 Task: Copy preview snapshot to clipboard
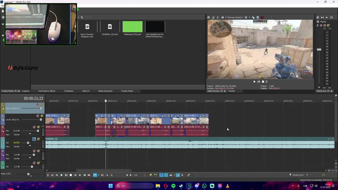click(x=253, y=17)
